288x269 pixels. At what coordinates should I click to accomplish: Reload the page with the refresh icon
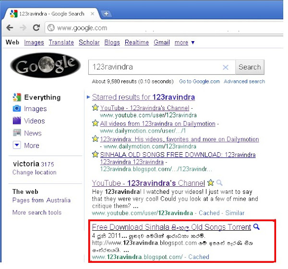point(36,28)
